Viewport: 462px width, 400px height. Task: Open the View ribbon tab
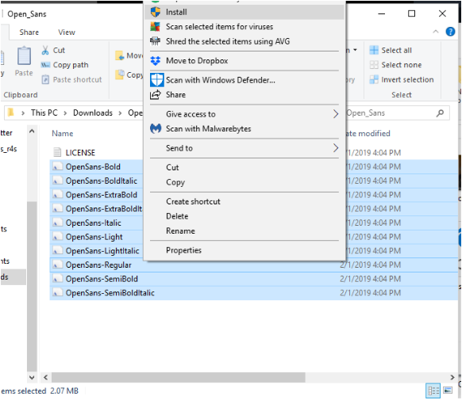[x=67, y=32]
